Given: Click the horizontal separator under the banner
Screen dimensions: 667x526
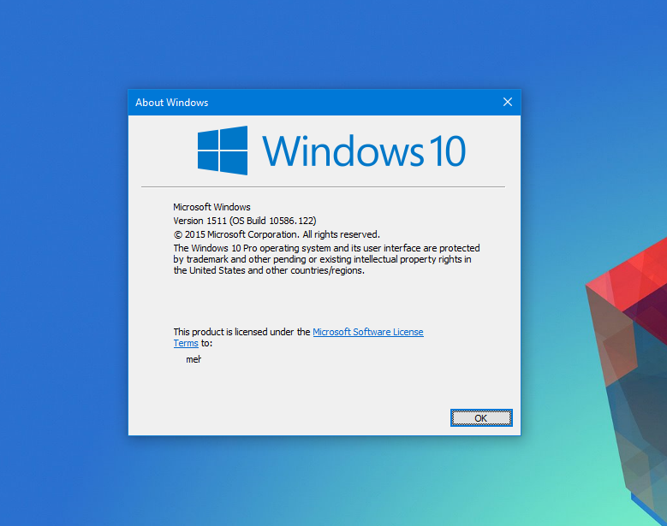Looking at the screenshot, I should click(x=323, y=186).
